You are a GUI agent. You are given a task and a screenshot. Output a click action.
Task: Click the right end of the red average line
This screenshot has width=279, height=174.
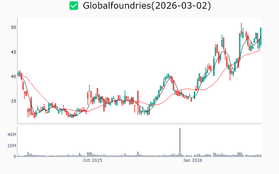(x=261, y=49)
